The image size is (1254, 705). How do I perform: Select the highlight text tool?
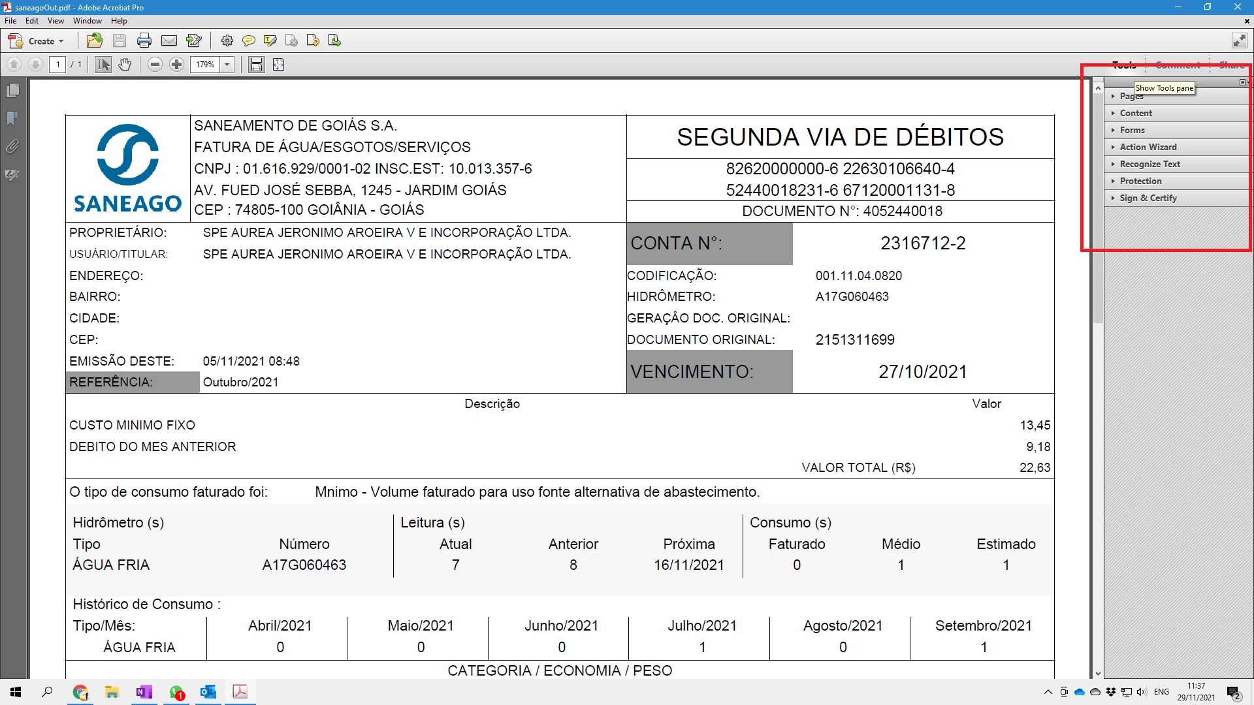(x=270, y=40)
